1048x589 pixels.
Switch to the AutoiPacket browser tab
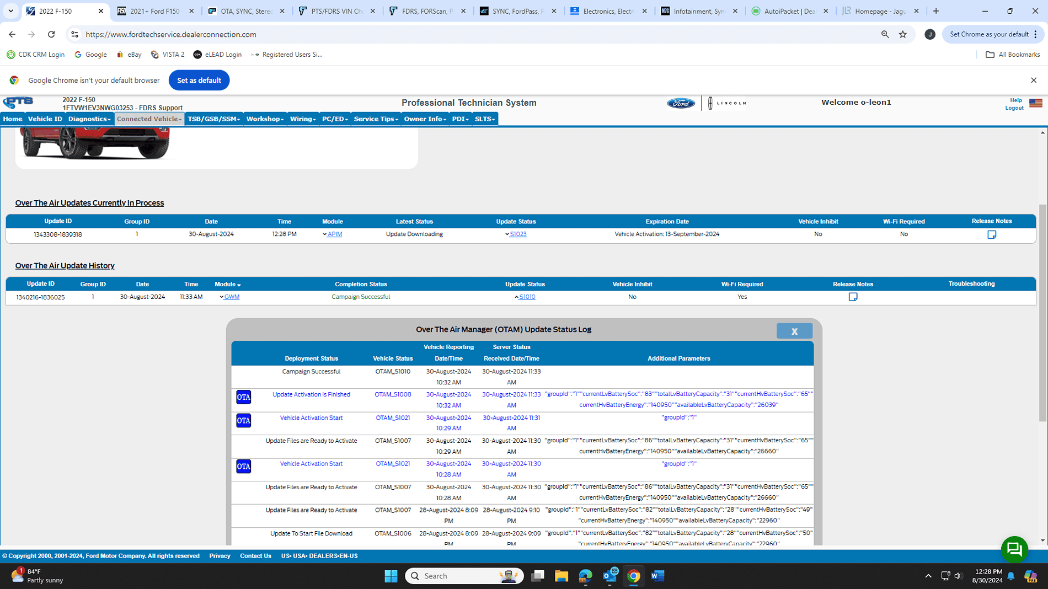point(789,11)
